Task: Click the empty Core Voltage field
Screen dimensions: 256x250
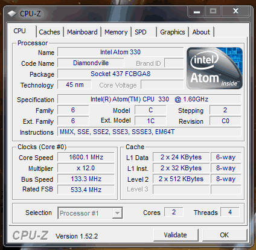Action: (x=162, y=85)
